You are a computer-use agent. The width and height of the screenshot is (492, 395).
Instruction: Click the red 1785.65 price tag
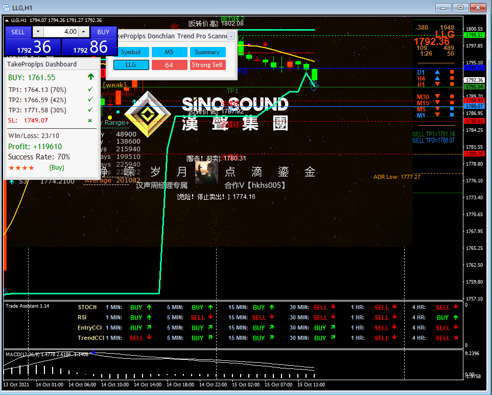[475, 121]
